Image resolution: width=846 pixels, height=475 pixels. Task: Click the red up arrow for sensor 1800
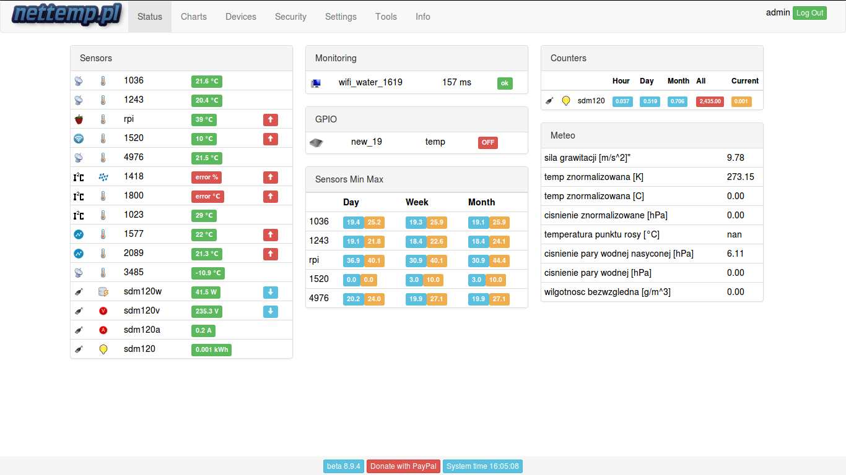271,197
